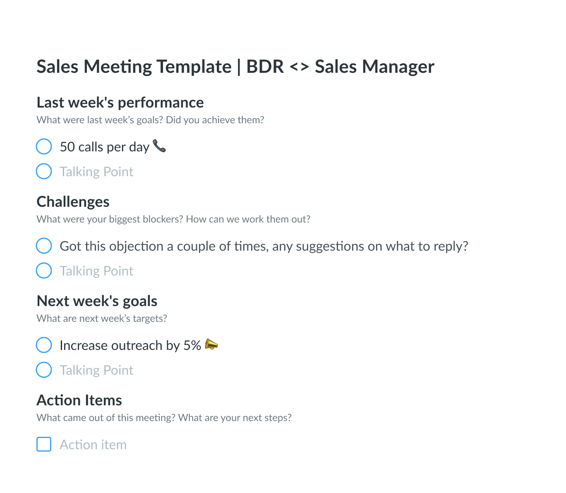Toggle the circle under Last week's performance placeholder
Image resolution: width=566 pixels, height=493 pixels.
click(x=44, y=171)
